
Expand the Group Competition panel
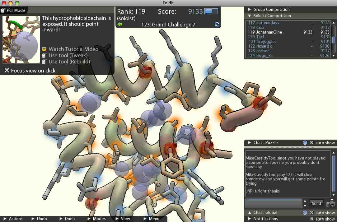coord(249,9)
